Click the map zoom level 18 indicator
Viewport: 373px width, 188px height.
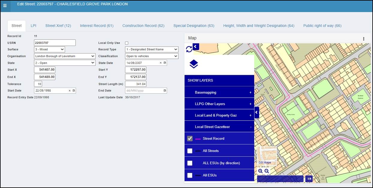pyautogui.click(x=309, y=179)
